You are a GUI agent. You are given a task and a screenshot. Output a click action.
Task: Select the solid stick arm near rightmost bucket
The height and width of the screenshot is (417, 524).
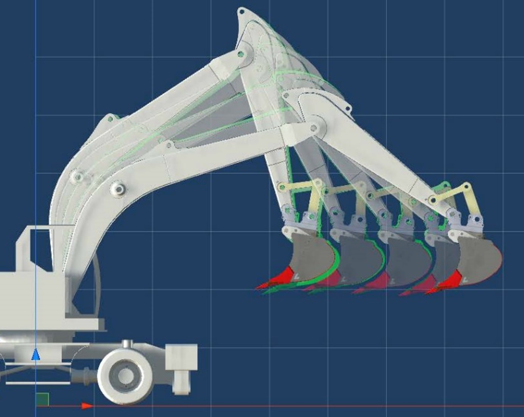[x=378, y=159]
